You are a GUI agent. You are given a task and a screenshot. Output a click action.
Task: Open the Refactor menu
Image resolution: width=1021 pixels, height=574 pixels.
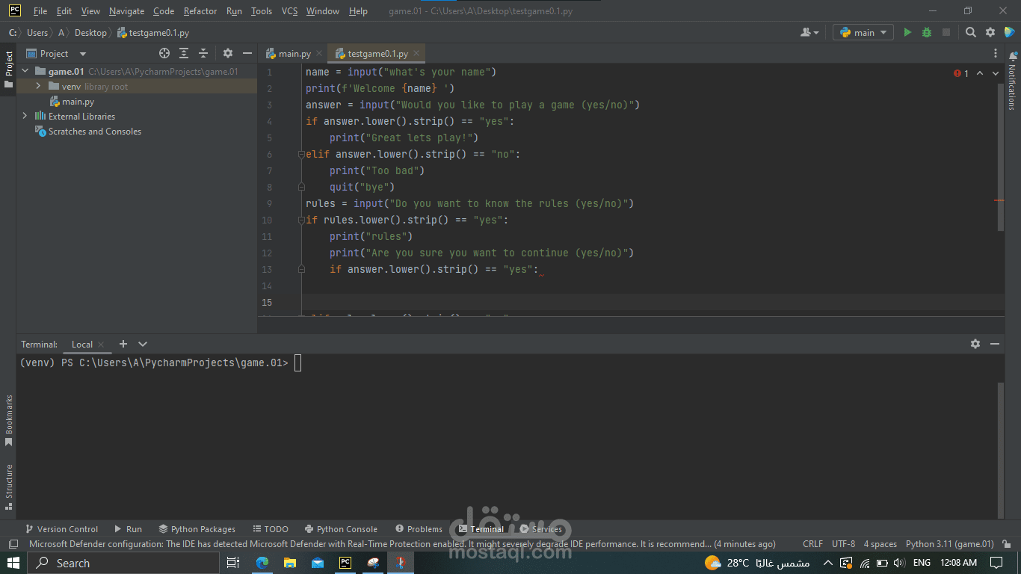(x=200, y=11)
